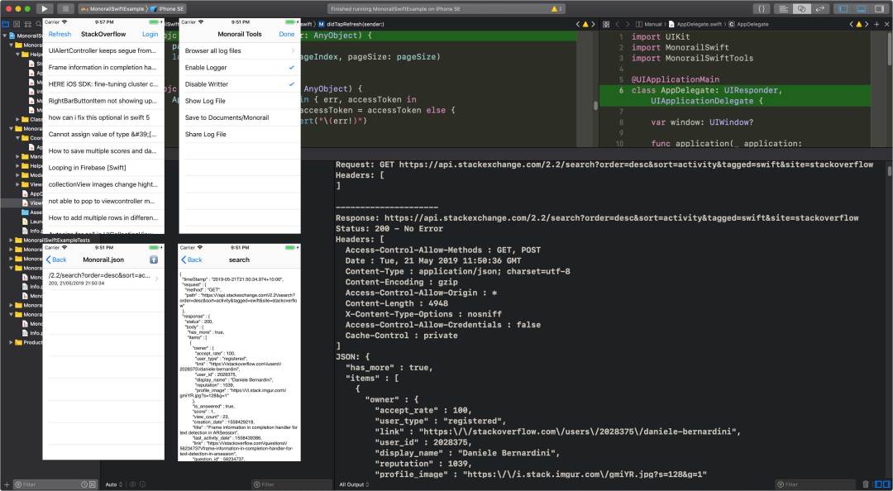Open the Manual assistant mode dropdown
This screenshot has width=893, height=491.
pos(649,24)
